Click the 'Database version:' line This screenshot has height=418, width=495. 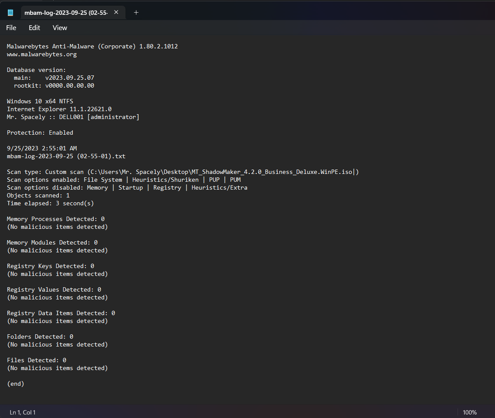pos(36,70)
